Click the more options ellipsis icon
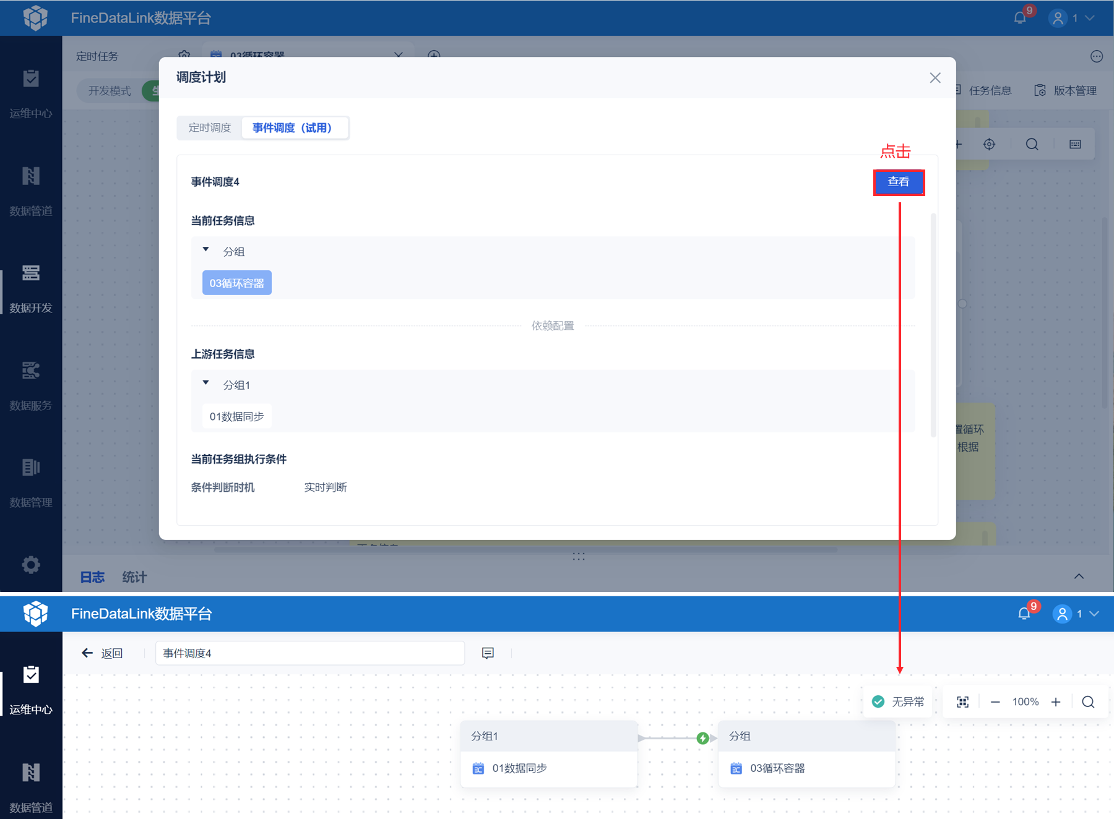The height and width of the screenshot is (819, 1114). click(x=1096, y=56)
